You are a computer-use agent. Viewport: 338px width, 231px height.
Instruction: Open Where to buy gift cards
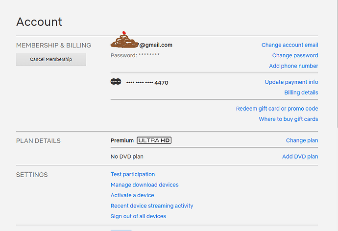288,119
